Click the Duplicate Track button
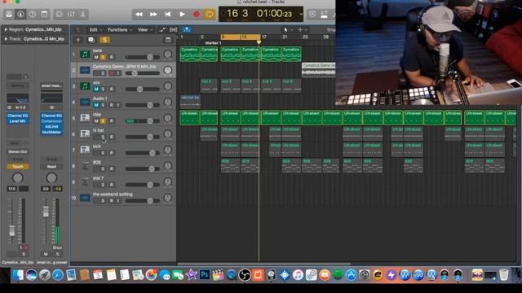The image size is (522, 293). coord(91,40)
